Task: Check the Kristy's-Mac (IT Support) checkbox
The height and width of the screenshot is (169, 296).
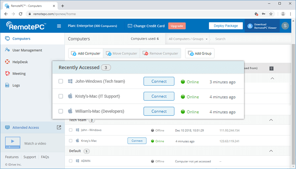Action: coord(61,96)
